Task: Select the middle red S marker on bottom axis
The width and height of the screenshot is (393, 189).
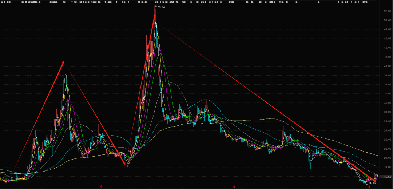Action: pyautogui.click(x=234, y=187)
